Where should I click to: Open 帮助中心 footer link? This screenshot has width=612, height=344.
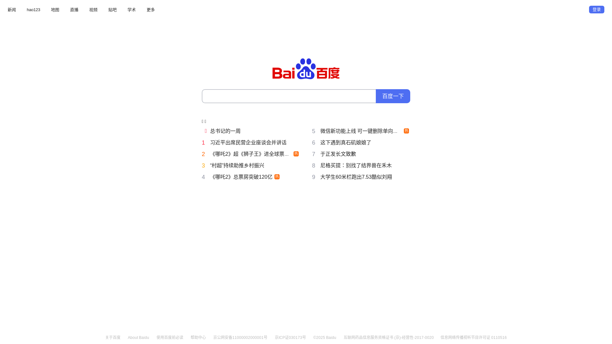[x=198, y=338]
